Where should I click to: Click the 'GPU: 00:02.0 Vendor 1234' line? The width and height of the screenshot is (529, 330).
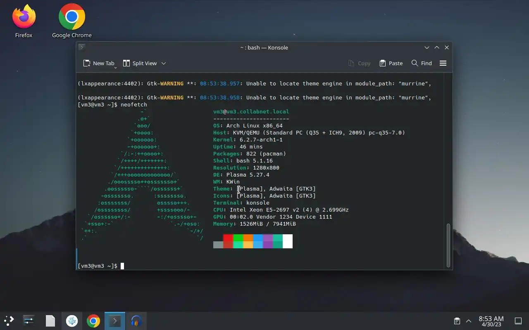point(273,217)
